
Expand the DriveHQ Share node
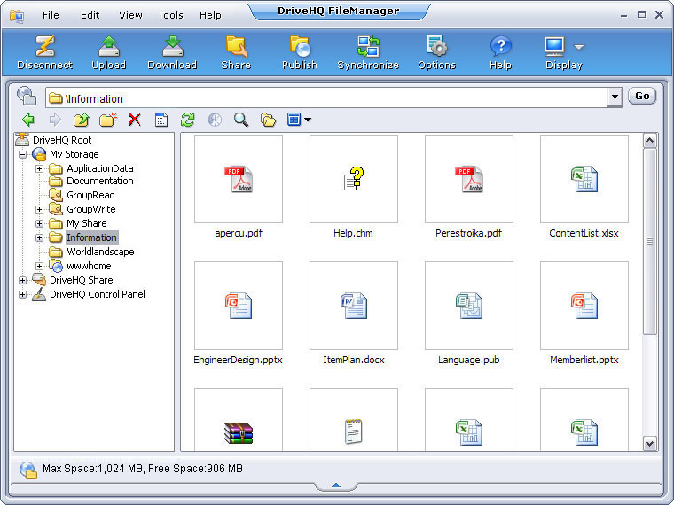pos(22,281)
